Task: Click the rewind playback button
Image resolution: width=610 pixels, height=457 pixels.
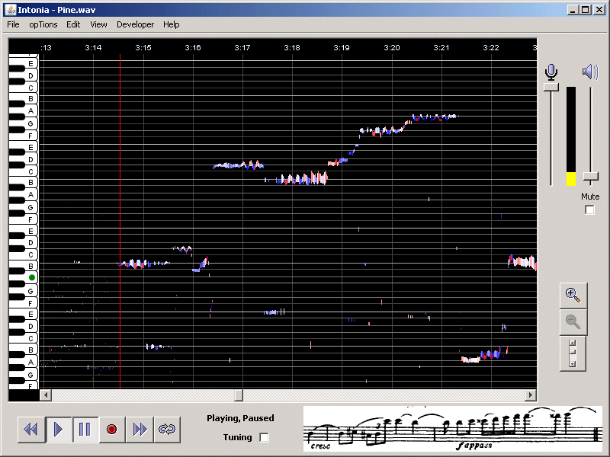Action: [x=31, y=430]
